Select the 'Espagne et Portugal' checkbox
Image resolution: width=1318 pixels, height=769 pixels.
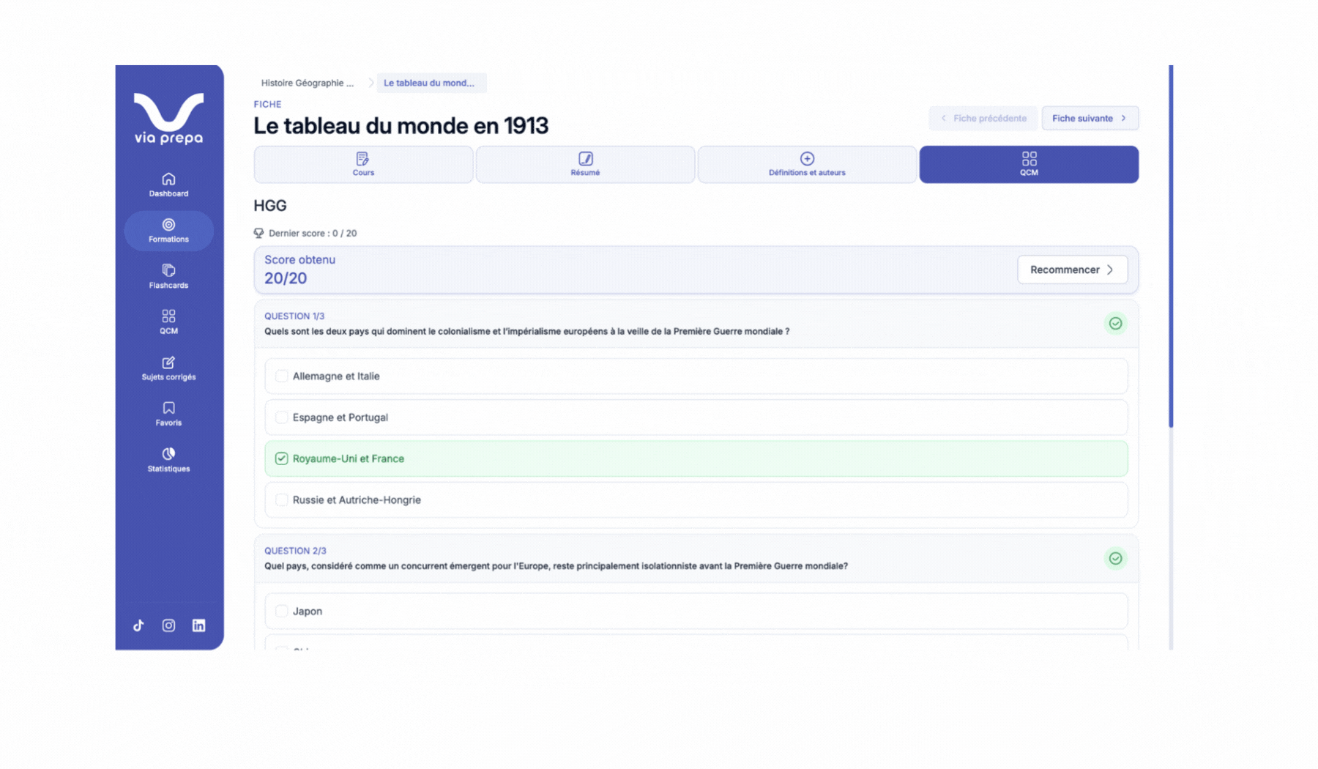pos(281,417)
